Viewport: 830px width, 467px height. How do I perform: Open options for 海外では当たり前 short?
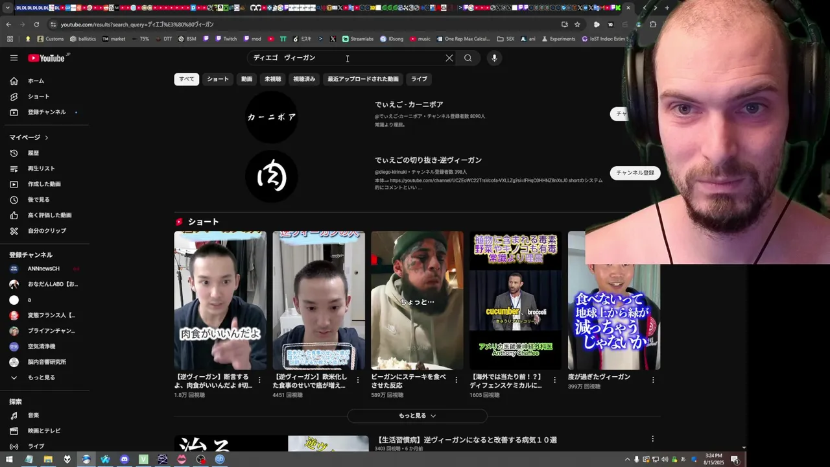555,380
